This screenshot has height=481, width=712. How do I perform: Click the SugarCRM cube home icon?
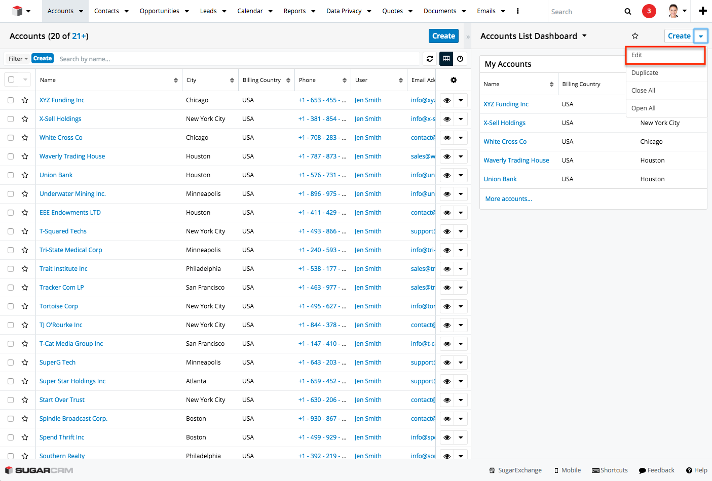click(18, 11)
